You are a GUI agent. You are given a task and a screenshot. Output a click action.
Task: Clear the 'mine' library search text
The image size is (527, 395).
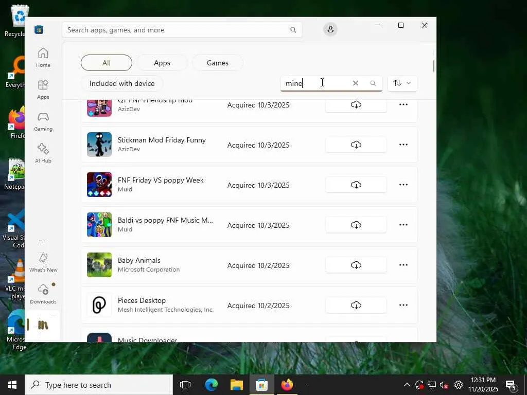(355, 83)
